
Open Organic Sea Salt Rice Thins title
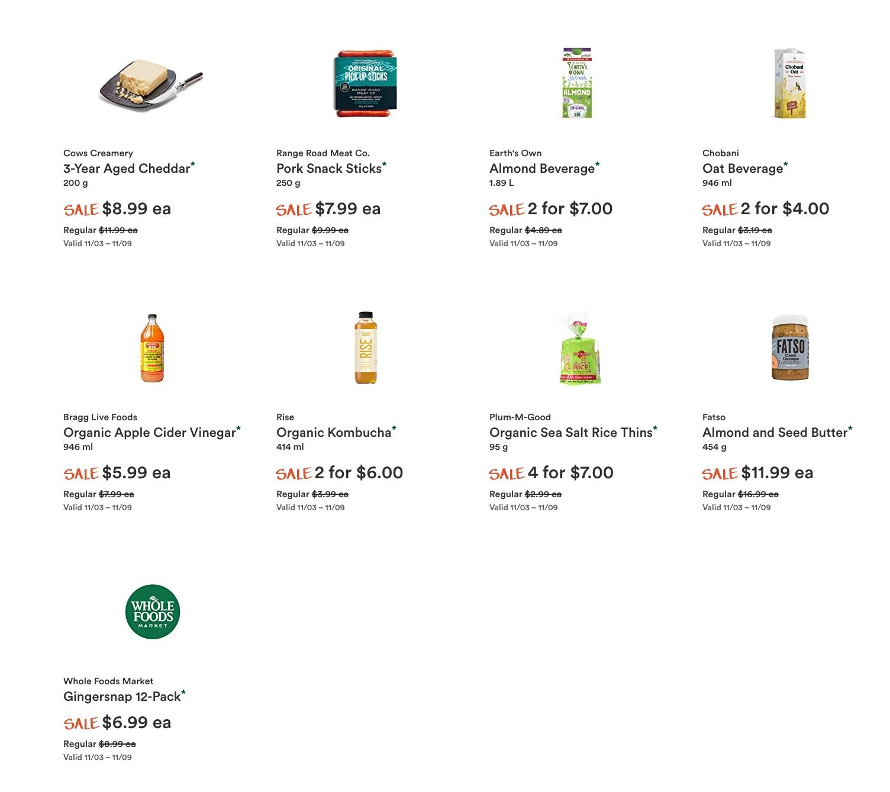pyautogui.click(x=571, y=433)
